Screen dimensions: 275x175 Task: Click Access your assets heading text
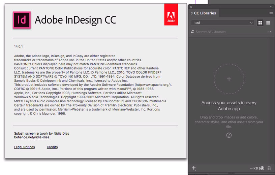coord(229,106)
